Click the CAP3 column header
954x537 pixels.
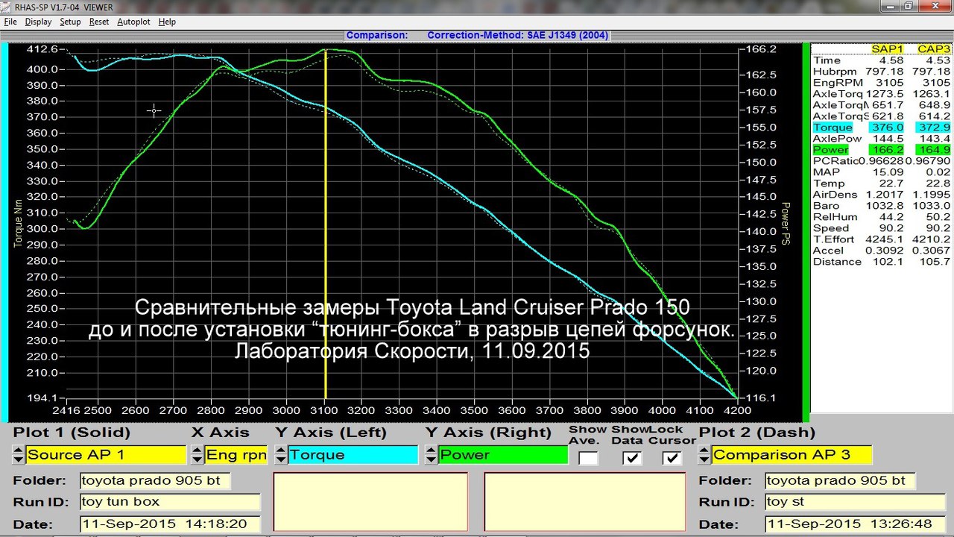pos(934,49)
